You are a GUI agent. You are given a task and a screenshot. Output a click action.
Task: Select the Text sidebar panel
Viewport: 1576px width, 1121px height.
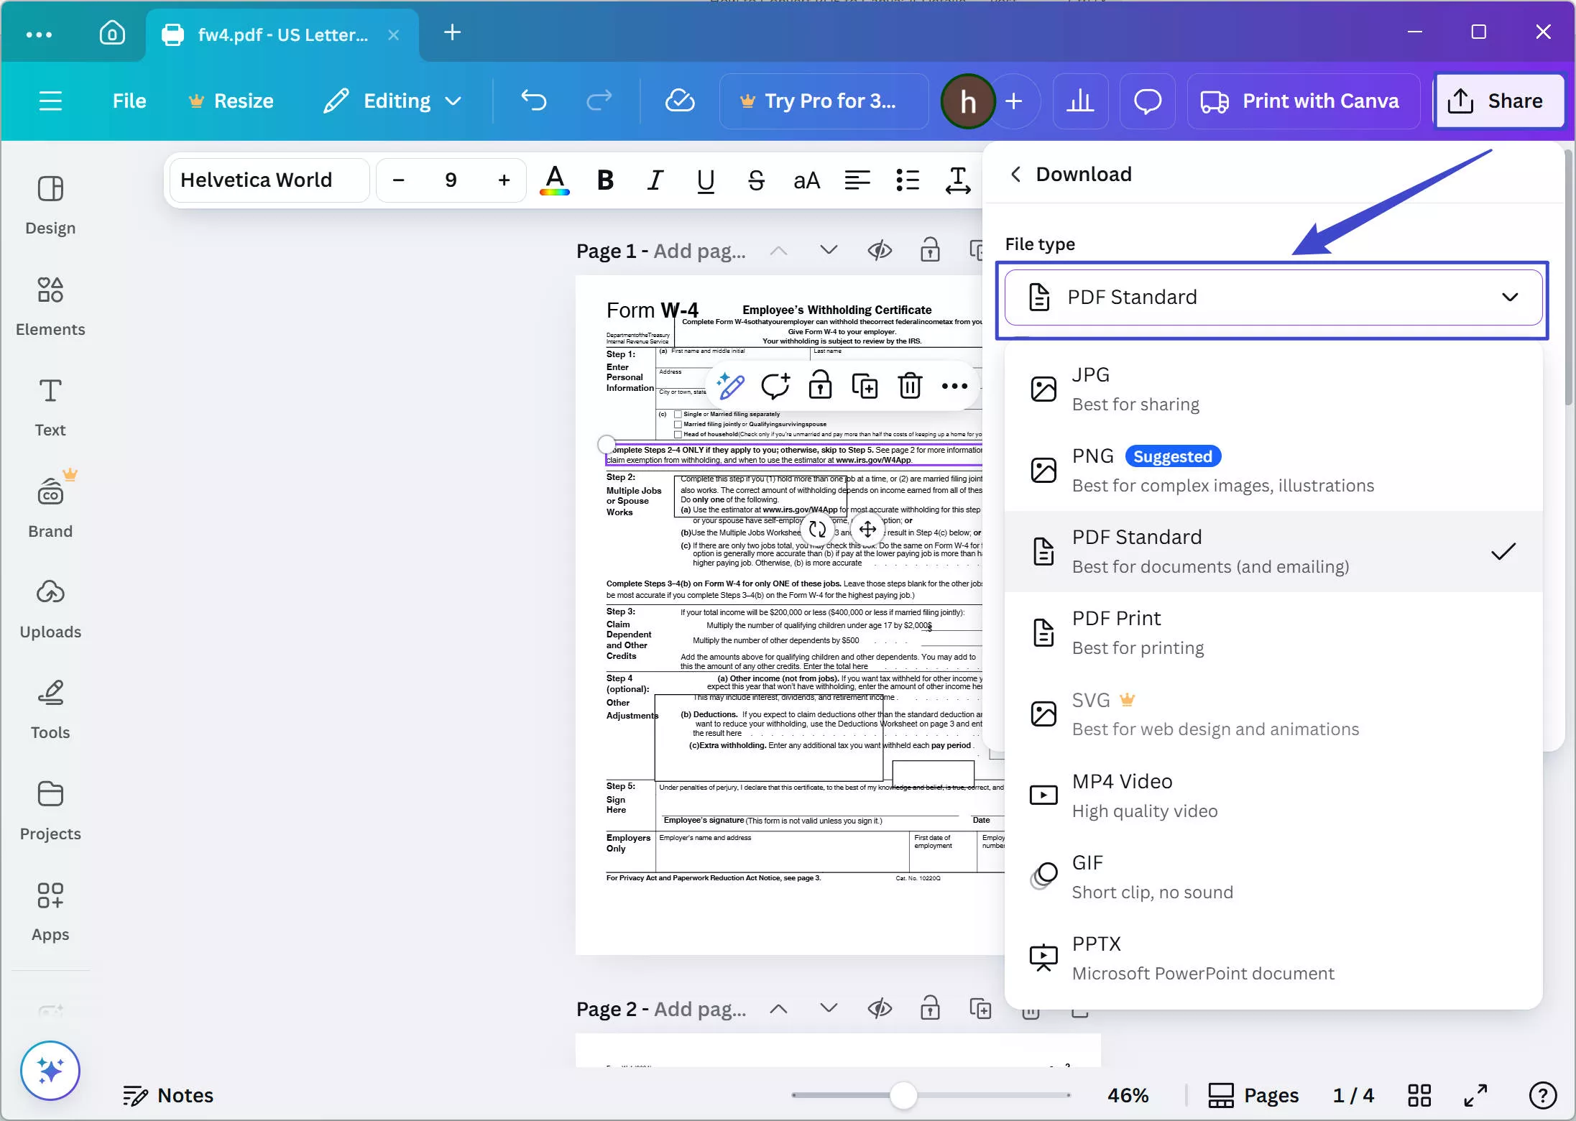coord(50,406)
